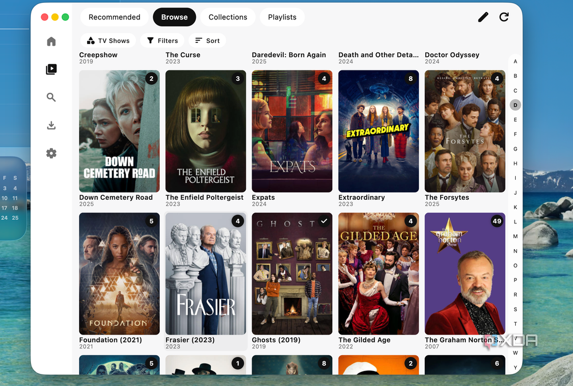
Task: Open the Filters options
Action: [162, 41]
